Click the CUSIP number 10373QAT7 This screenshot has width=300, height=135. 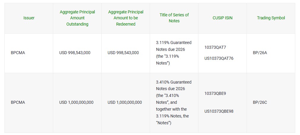coord(215,47)
